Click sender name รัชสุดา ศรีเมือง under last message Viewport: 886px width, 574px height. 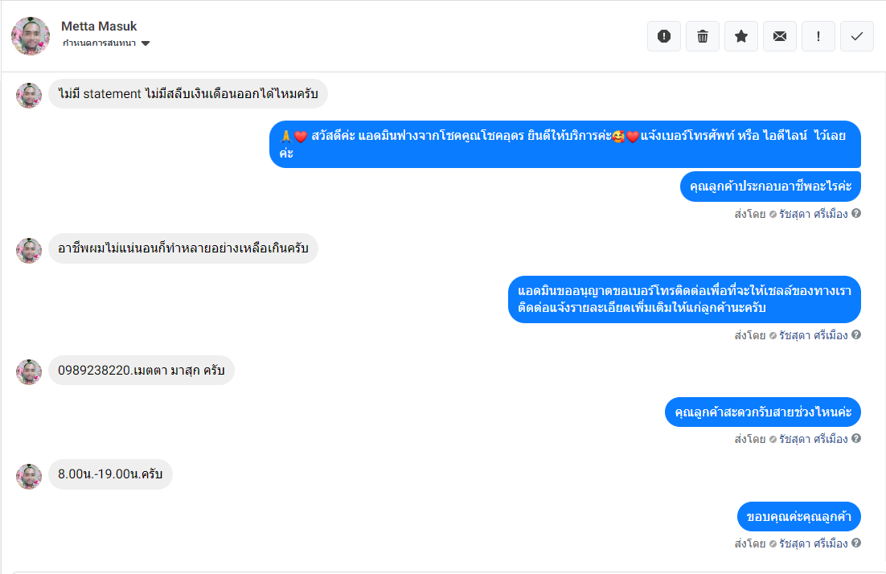[813, 543]
